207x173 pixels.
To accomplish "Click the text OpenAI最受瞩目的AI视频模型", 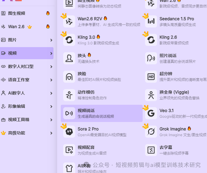I will click(102, 135).
